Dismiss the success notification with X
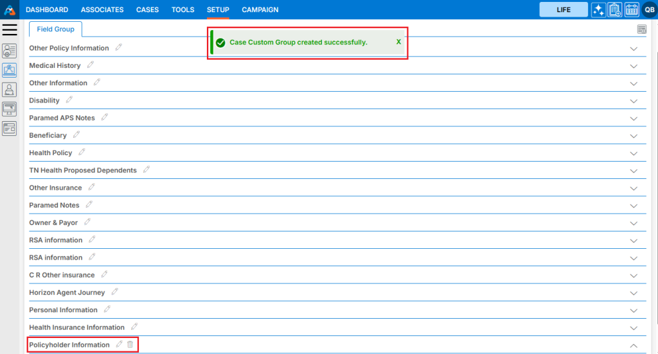This screenshot has height=354, width=658. pyautogui.click(x=398, y=42)
